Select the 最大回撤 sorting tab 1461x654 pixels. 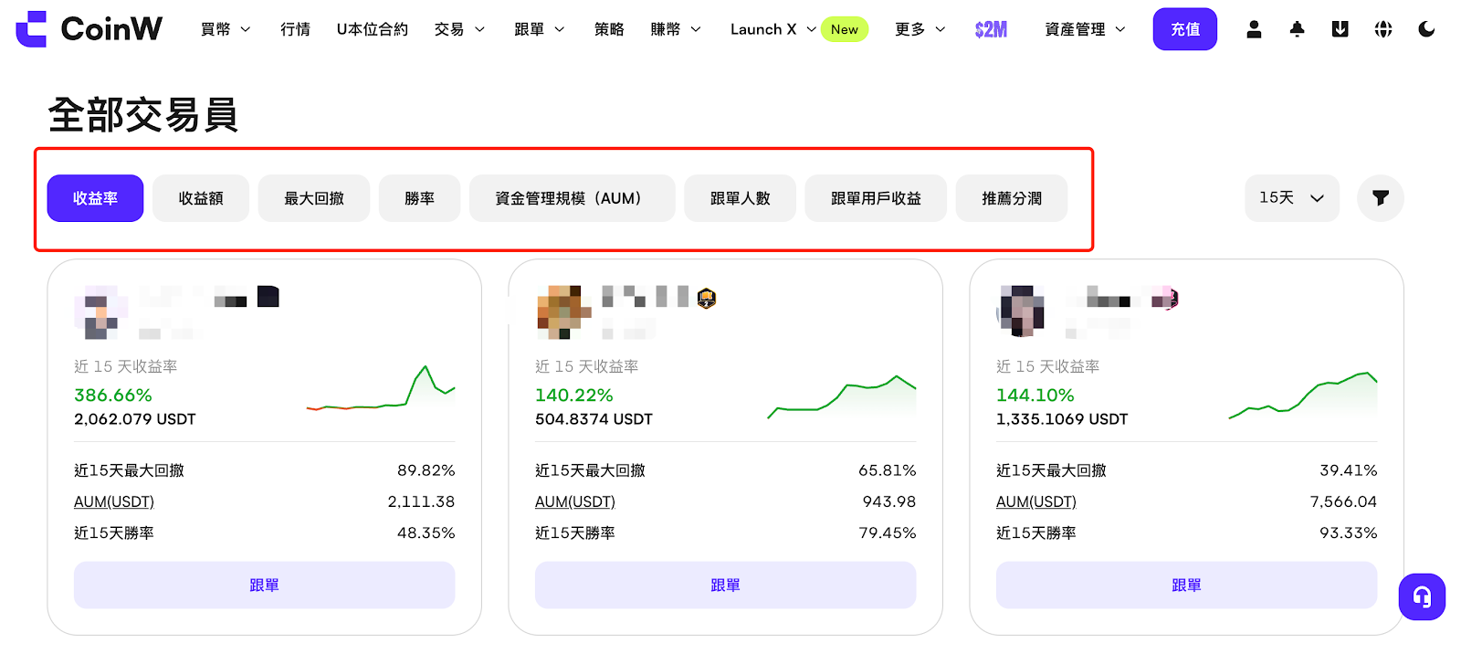tap(314, 198)
